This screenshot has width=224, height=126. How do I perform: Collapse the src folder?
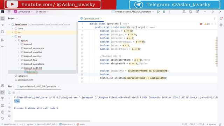click(13, 36)
